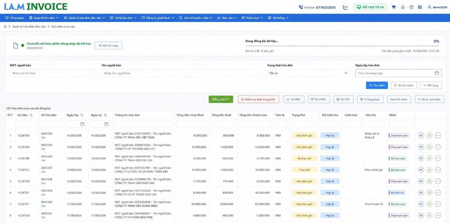This screenshot has width=450, height=223.
Task: View invoice 0001236 with eye icon
Action: pyautogui.click(x=421, y=158)
